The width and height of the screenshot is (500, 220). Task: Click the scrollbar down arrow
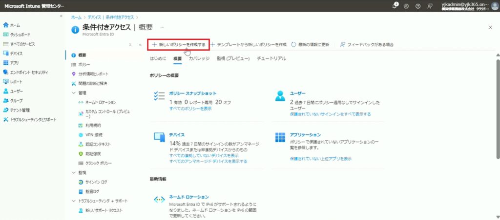click(x=498, y=218)
